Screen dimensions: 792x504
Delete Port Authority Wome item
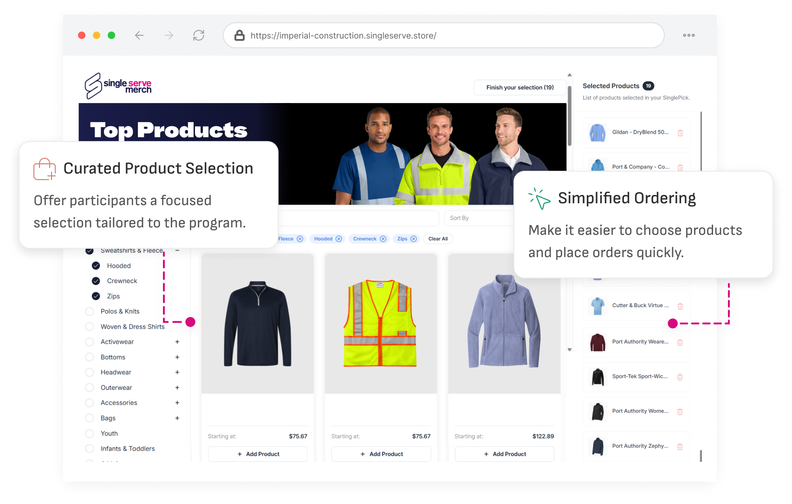pyautogui.click(x=680, y=412)
